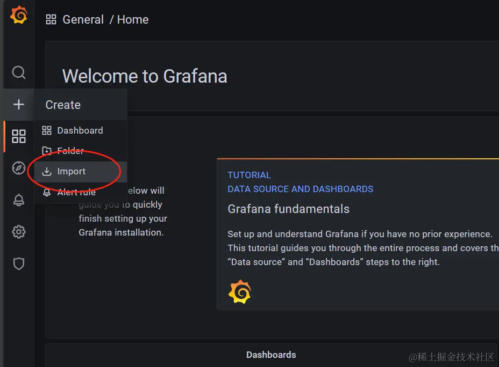Open the Alerting bell icon in the sidebar
499x367 pixels.
tap(19, 200)
